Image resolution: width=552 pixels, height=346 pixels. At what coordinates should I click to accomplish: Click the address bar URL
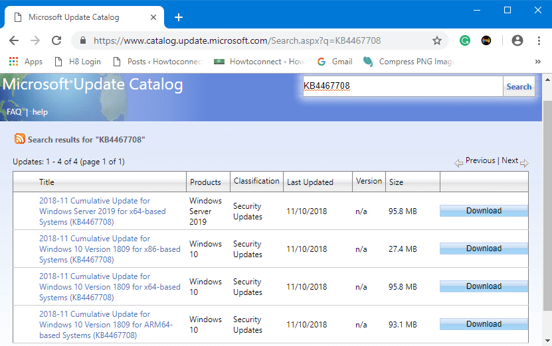pos(237,40)
